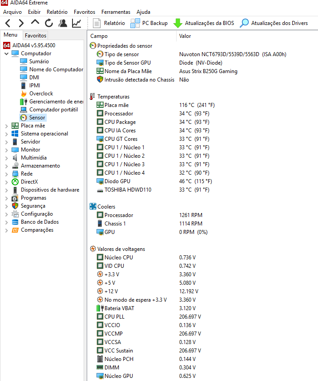Open the Arquivo menu
The height and width of the screenshot is (381, 318).
coord(12,12)
